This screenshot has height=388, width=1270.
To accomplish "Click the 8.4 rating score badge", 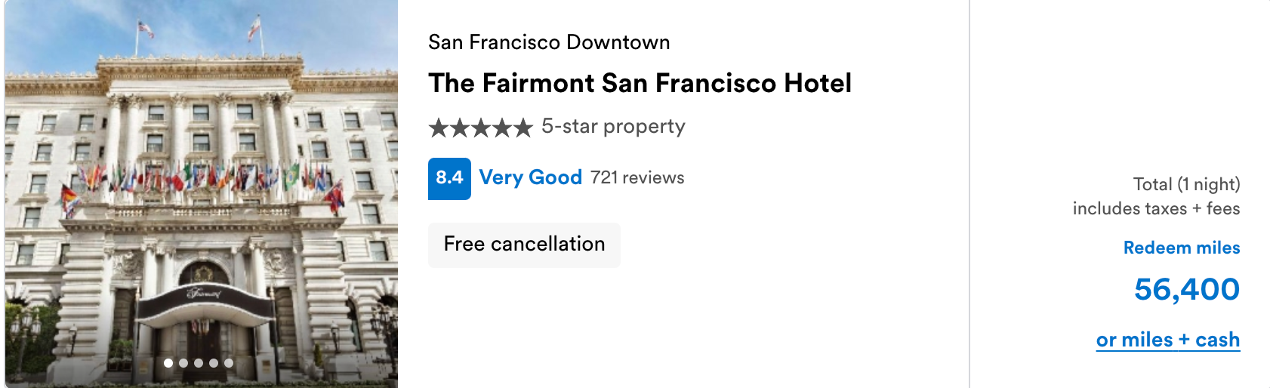I will [449, 178].
